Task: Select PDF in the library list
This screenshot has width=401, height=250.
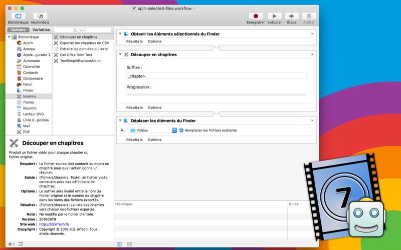Action: coord(27,132)
